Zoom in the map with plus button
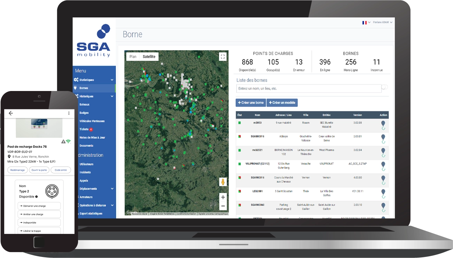 coord(223,197)
